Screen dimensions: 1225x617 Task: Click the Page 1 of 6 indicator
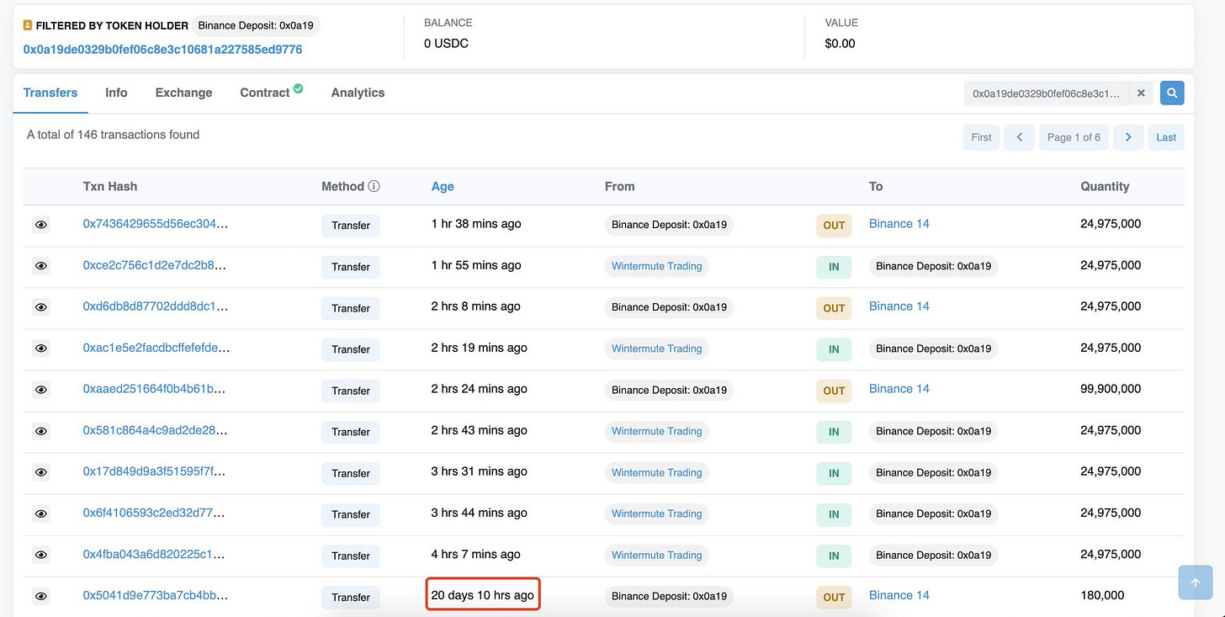click(1074, 137)
